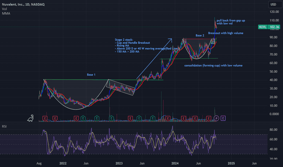The width and height of the screenshot is (283, 167).
Task: Open the USD currency selector
Action: click(x=275, y=4)
